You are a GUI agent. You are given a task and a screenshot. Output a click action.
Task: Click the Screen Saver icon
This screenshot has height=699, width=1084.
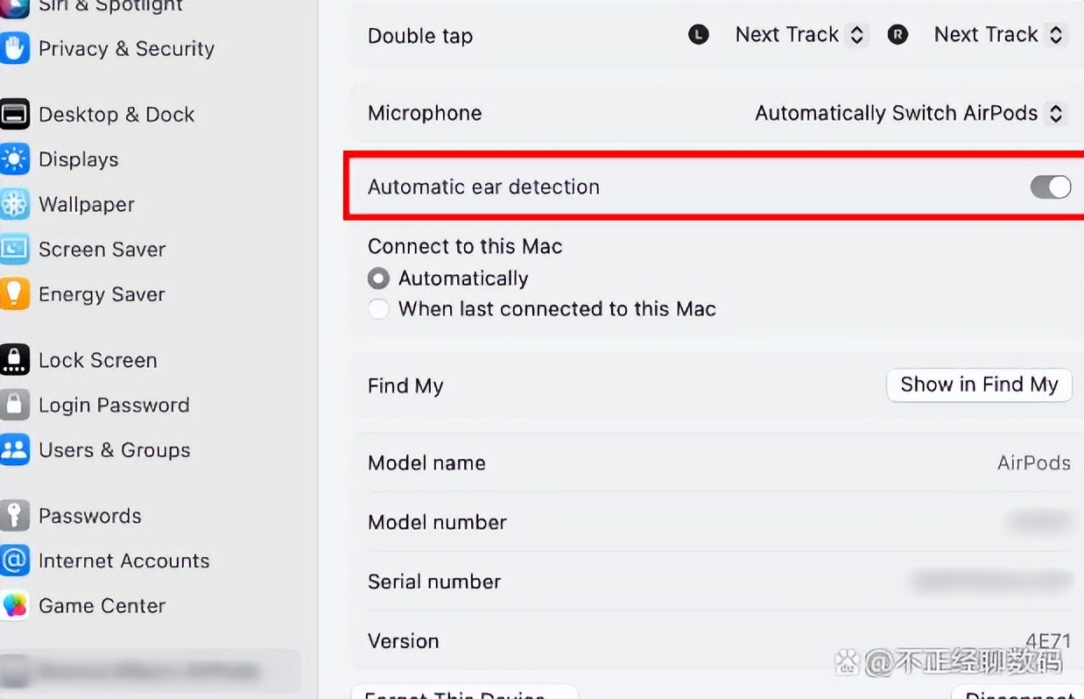(14, 250)
